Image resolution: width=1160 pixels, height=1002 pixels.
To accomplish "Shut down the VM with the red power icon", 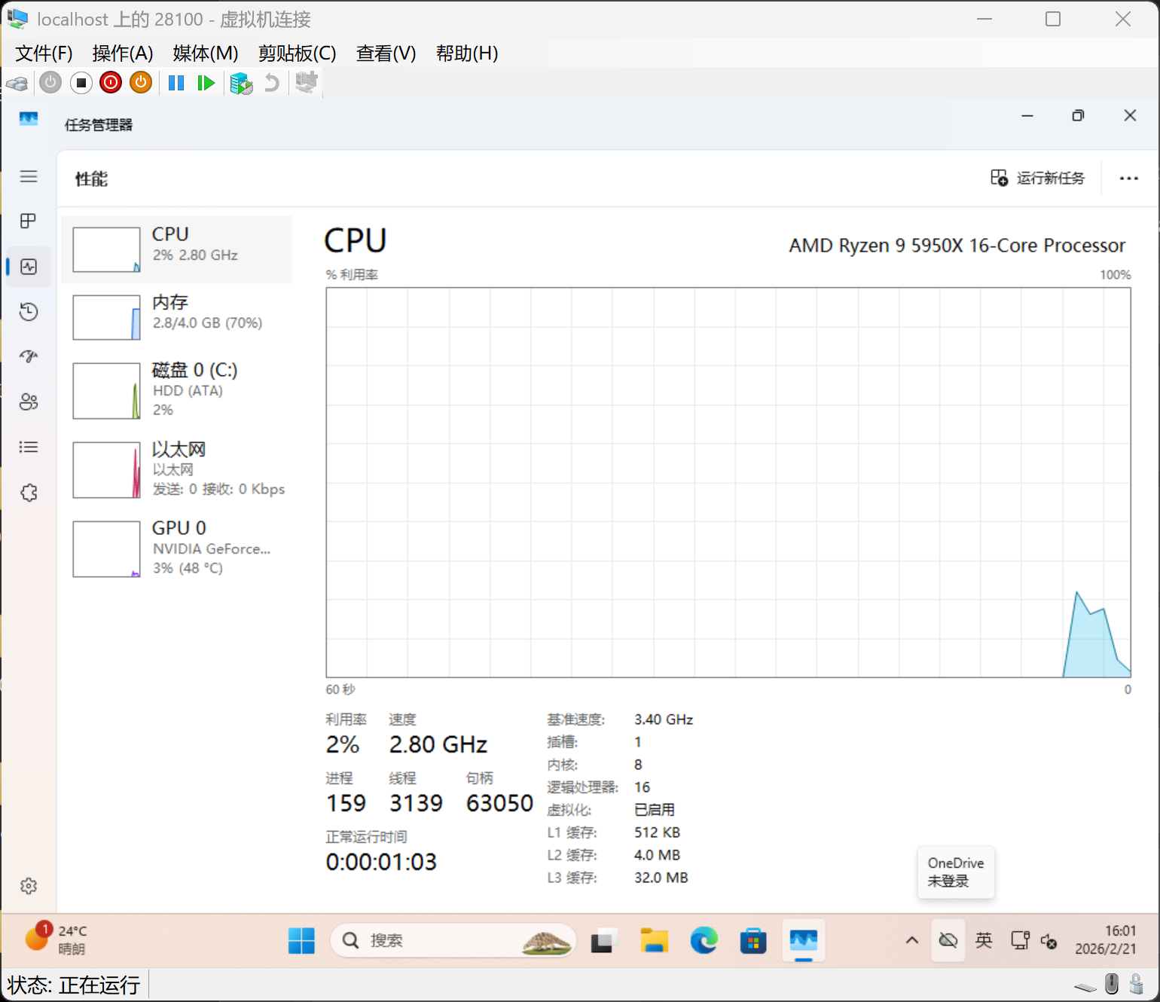I will tap(110, 83).
